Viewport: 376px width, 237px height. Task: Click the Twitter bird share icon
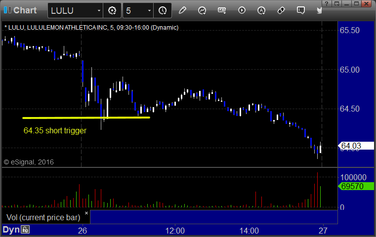coord(319,10)
